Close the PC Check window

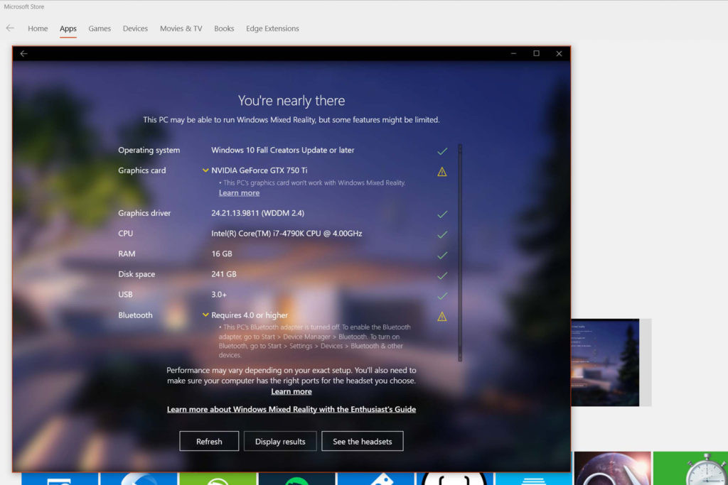click(x=559, y=54)
